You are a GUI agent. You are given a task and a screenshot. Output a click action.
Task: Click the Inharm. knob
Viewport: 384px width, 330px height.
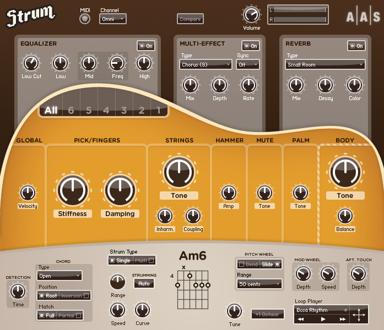click(x=165, y=216)
